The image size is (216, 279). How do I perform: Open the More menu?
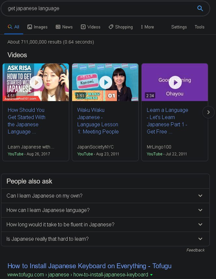point(147,27)
